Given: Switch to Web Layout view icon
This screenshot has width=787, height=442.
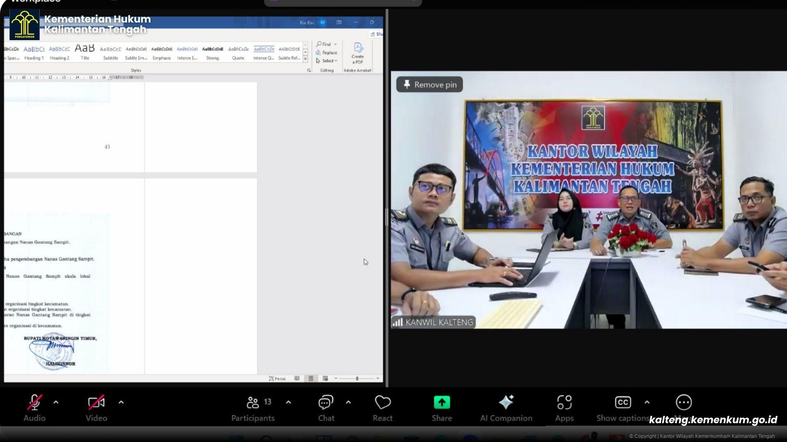Looking at the screenshot, I should point(325,379).
